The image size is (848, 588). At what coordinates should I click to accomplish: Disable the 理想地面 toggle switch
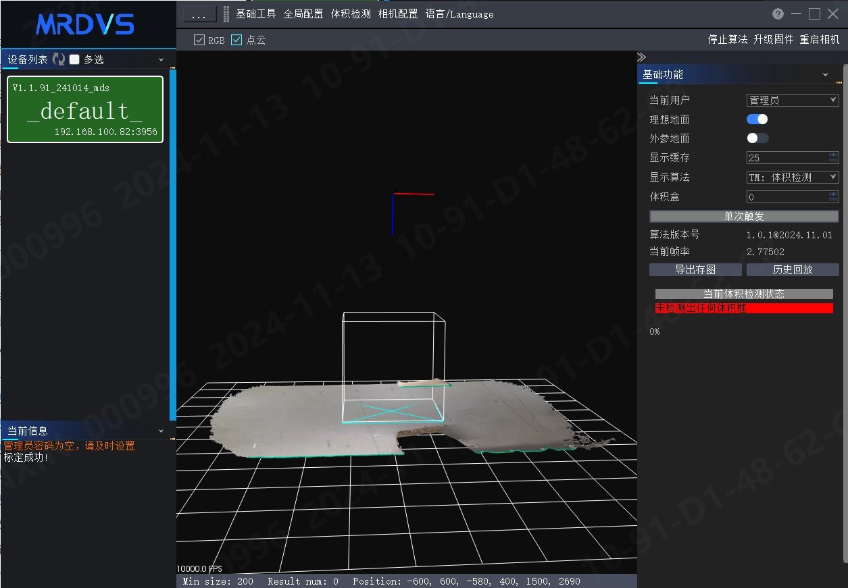pyautogui.click(x=757, y=119)
